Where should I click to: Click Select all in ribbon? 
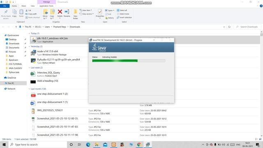tap(122, 10)
